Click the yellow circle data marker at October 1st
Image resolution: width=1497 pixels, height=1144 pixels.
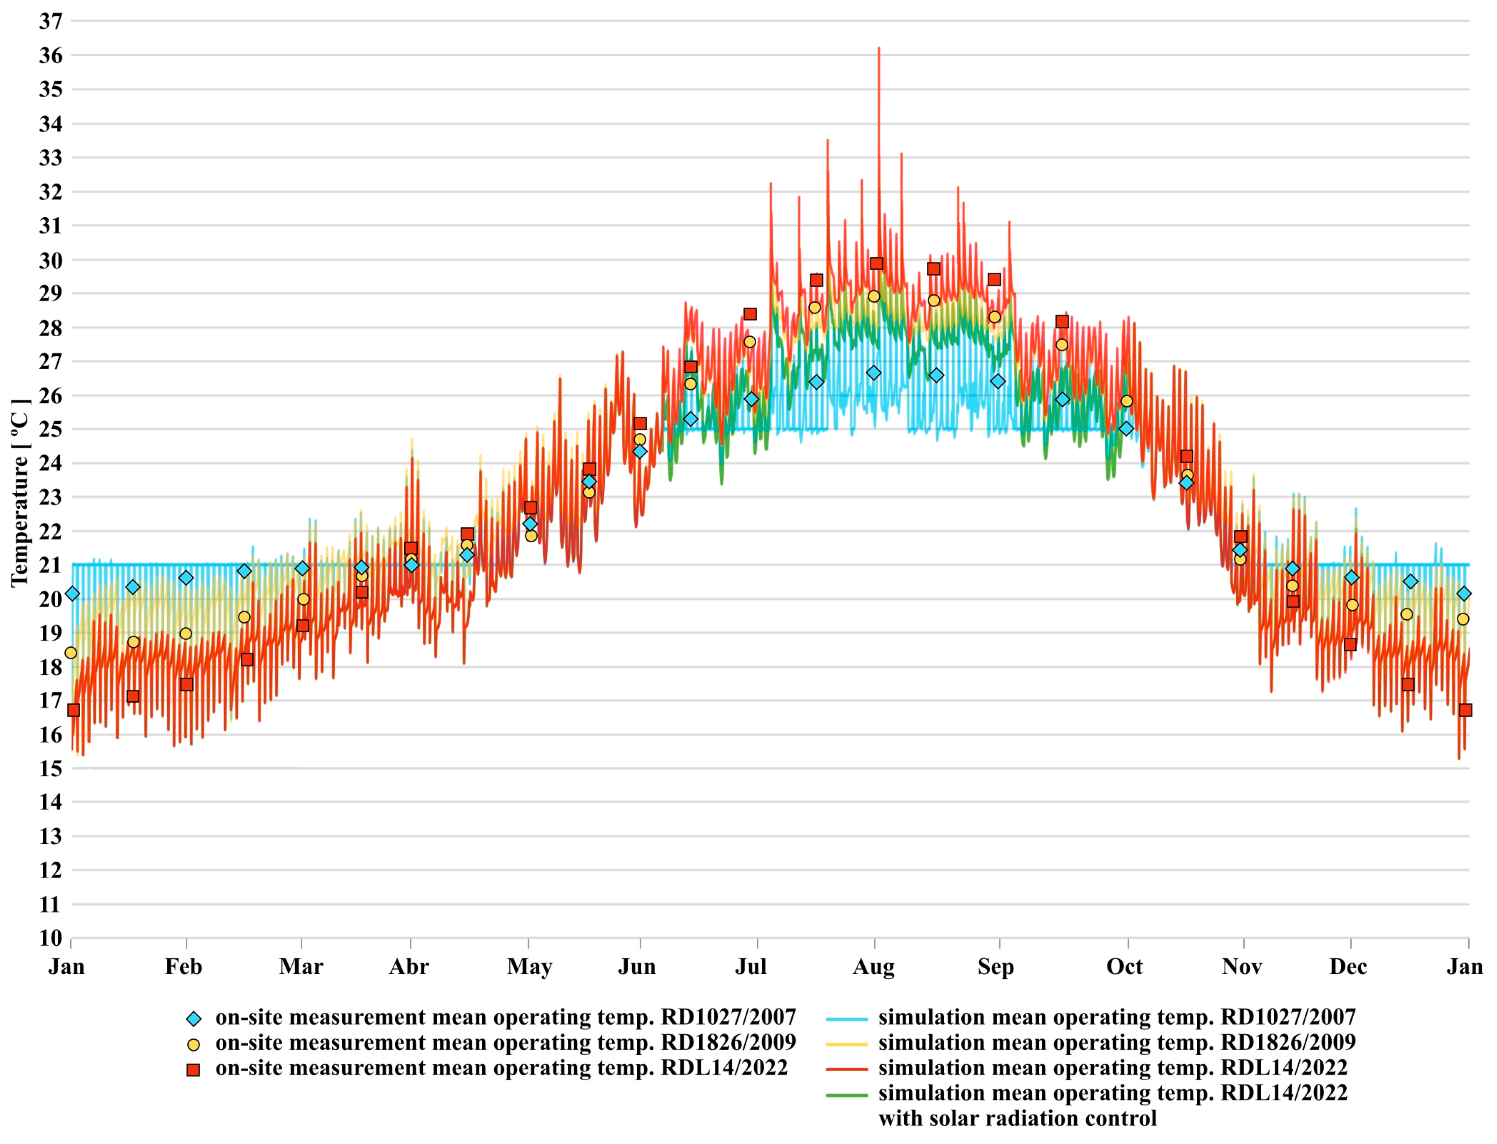(1126, 401)
